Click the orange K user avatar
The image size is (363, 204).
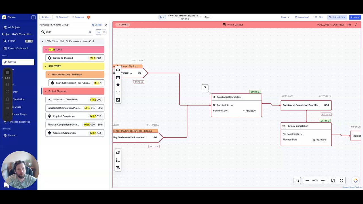(88, 17)
